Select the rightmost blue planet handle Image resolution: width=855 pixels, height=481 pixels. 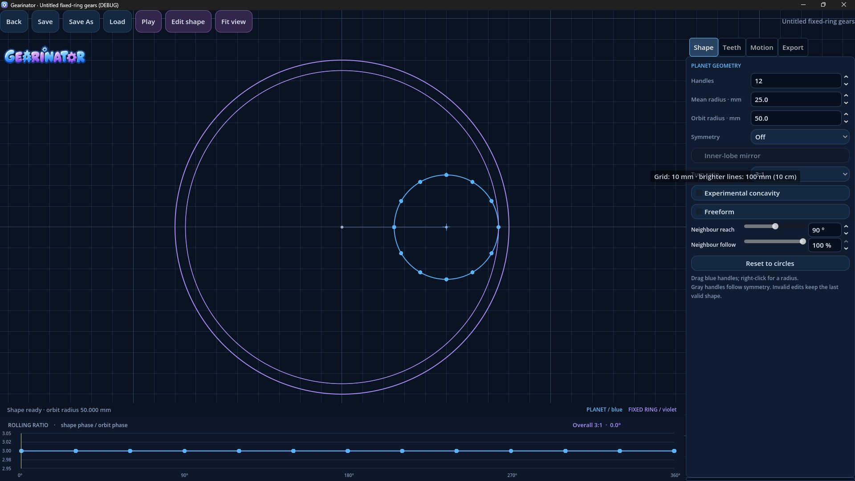pyautogui.click(x=498, y=228)
